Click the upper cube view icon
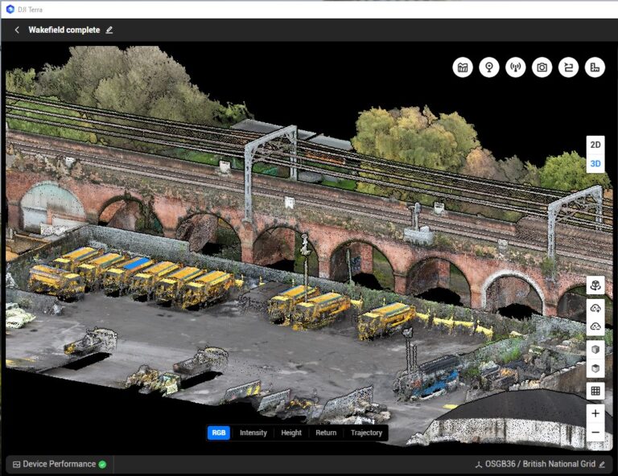 coord(595,349)
